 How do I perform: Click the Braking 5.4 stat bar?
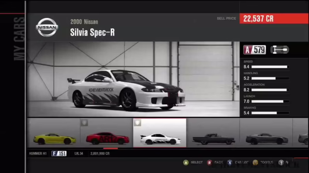pyautogui.click(x=270, y=113)
